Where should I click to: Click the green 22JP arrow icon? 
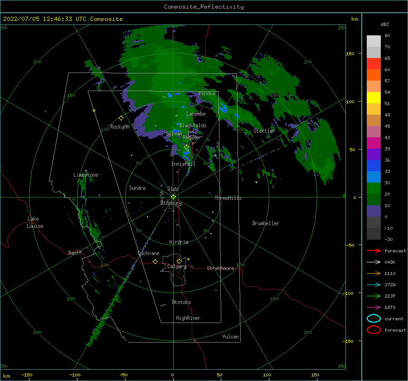click(x=374, y=296)
